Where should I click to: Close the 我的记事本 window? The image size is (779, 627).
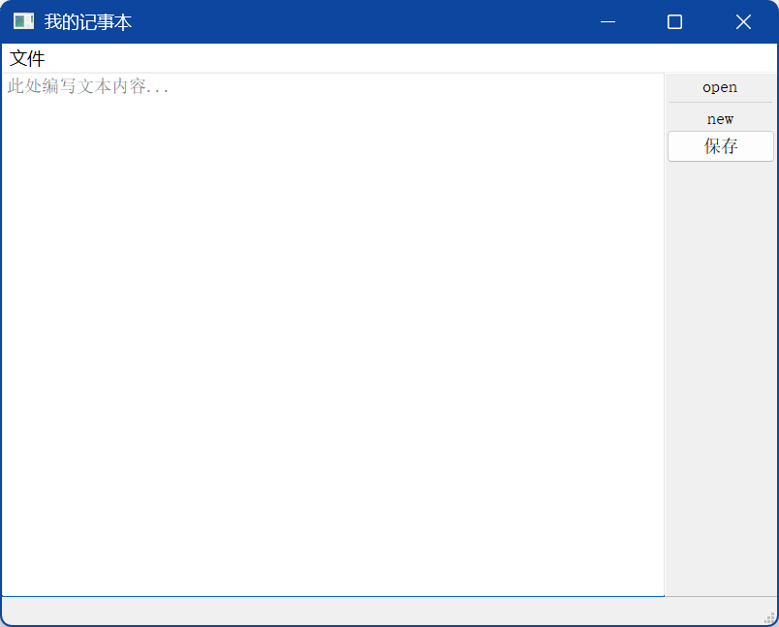743,22
